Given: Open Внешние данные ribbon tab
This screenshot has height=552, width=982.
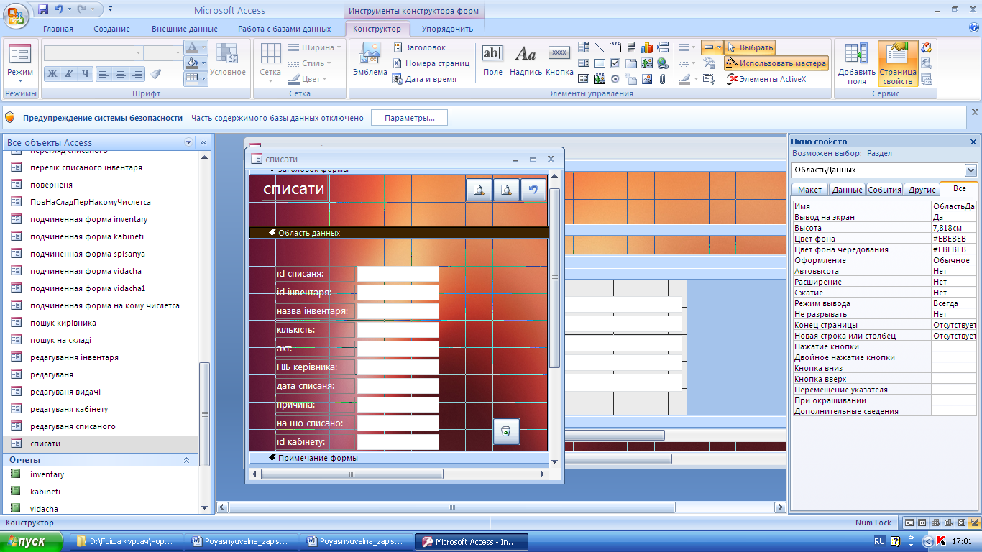Looking at the screenshot, I should click(x=185, y=29).
